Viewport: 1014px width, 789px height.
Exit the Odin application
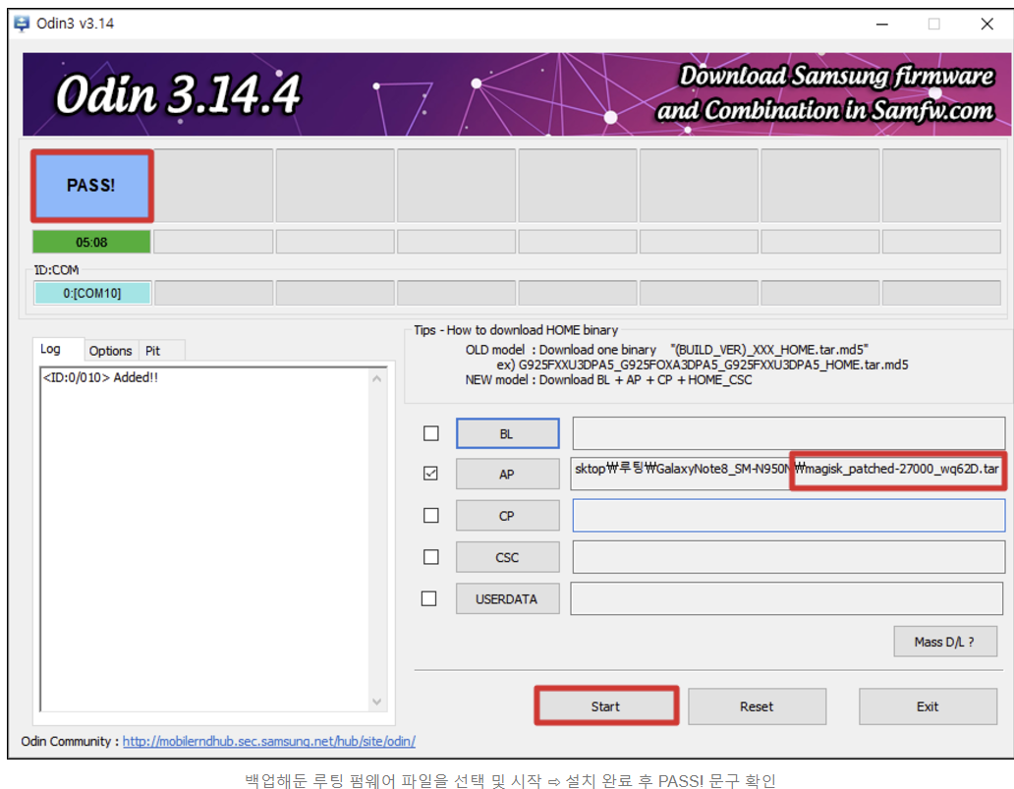928,706
